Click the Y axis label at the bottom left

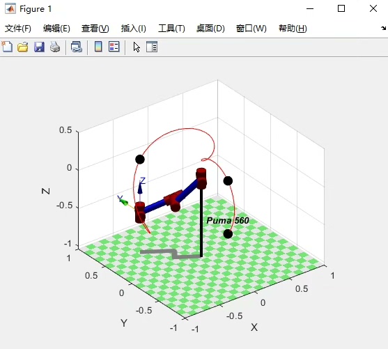[x=124, y=323]
